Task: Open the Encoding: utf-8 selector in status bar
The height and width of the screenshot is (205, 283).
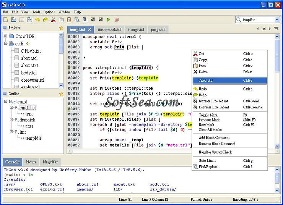Action: click(246, 199)
